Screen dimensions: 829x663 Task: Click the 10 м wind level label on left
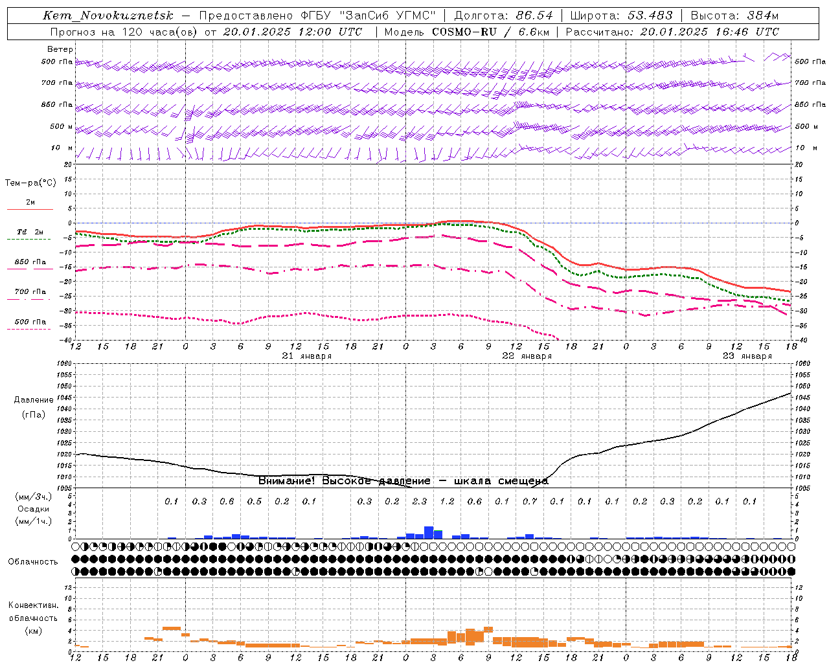point(62,148)
